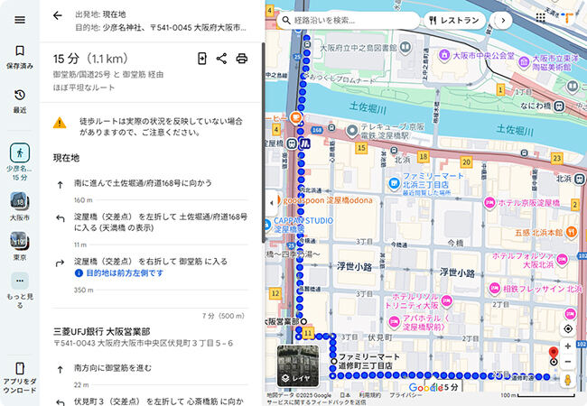Click the 現在地 starting point heading
Screen dimensions: 587x406
pyautogui.click(x=66, y=158)
